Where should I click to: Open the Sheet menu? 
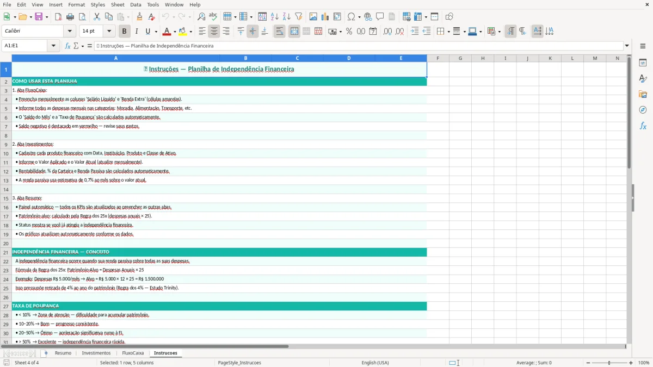click(x=118, y=4)
